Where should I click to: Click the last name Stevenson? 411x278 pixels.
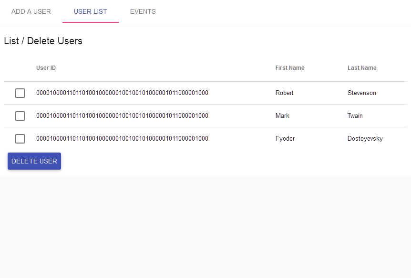pyautogui.click(x=361, y=93)
